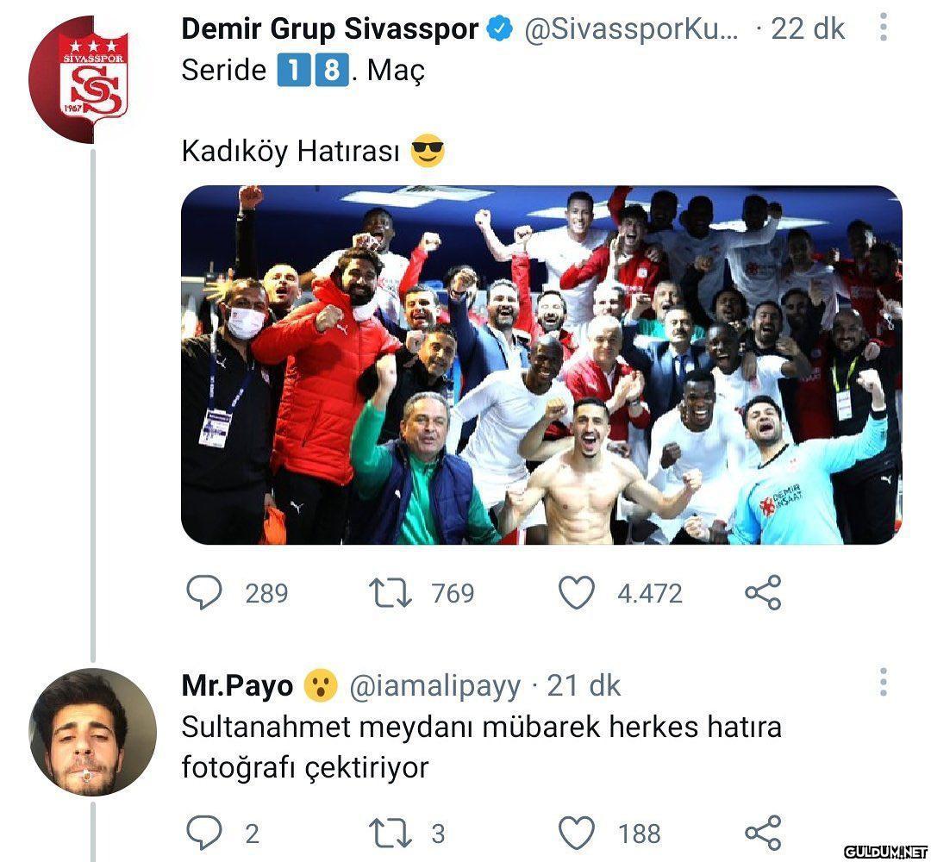Share the Sivasspor tweet
The height and width of the screenshot is (862, 931).
pos(763,592)
